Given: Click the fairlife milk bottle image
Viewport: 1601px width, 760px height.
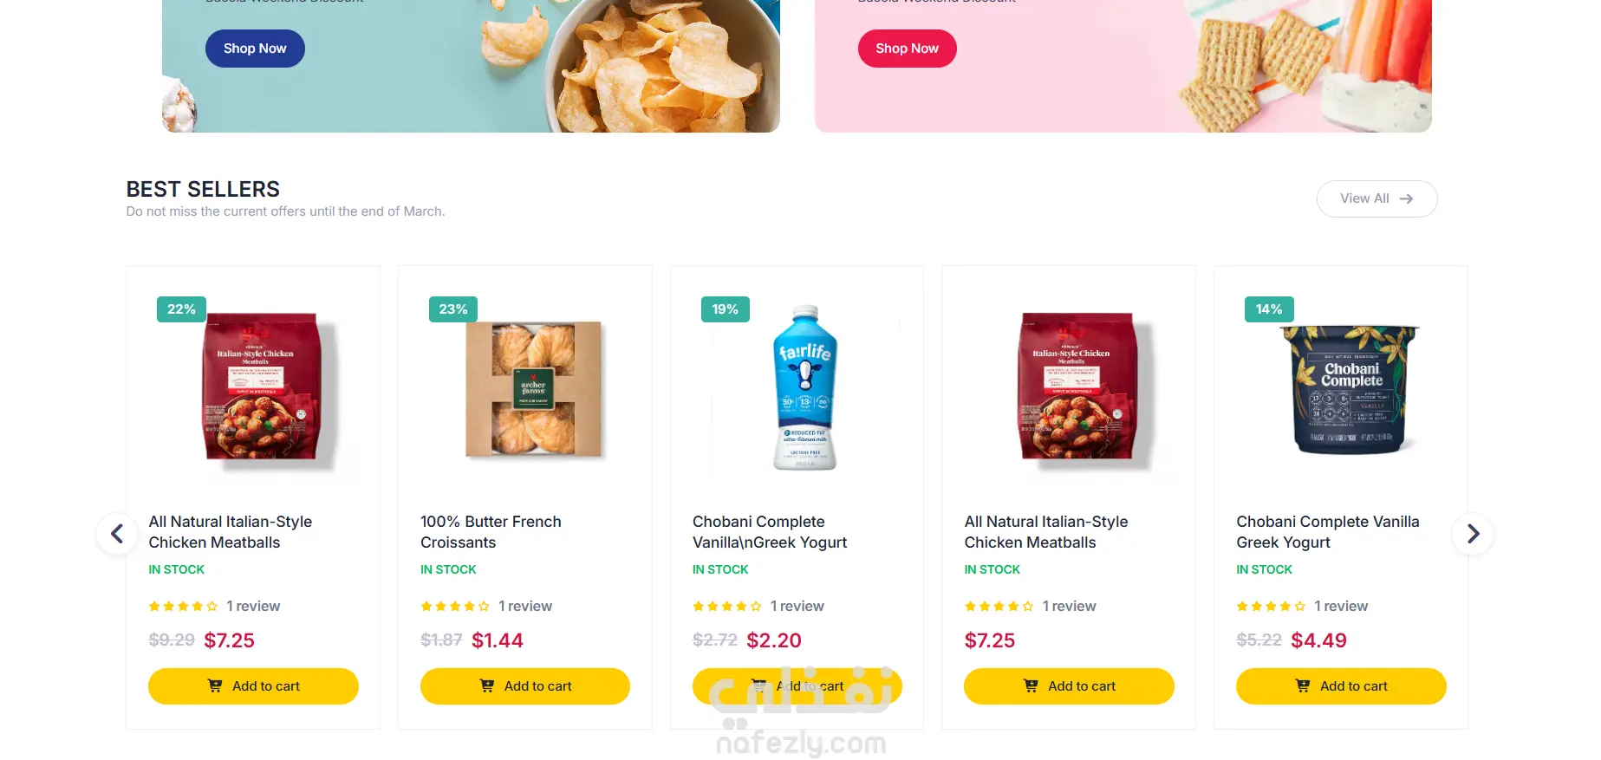Looking at the screenshot, I should tap(804, 387).
